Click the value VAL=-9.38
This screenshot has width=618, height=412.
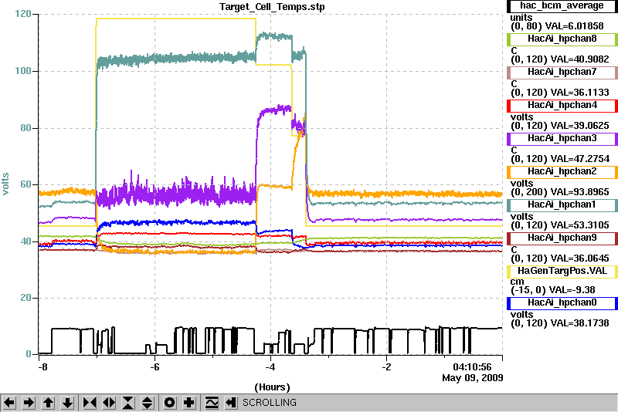[x=572, y=290]
